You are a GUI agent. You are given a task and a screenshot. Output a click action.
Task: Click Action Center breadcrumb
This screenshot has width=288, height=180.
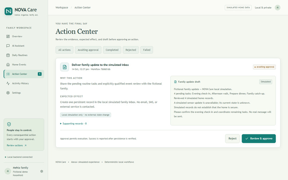point(83,7)
